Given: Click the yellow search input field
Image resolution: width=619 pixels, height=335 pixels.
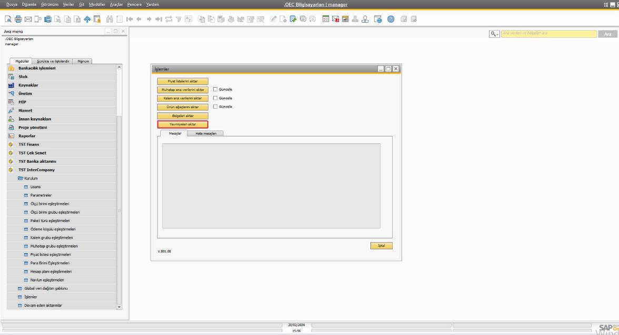Looking at the screenshot, I should coord(548,34).
